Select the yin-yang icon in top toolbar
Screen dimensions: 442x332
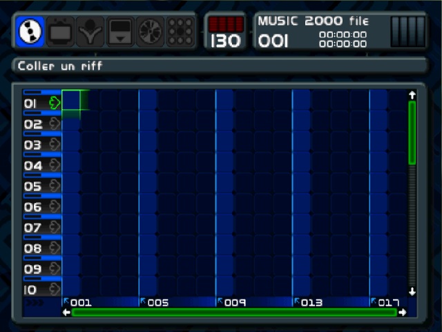[x=31, y=32]
